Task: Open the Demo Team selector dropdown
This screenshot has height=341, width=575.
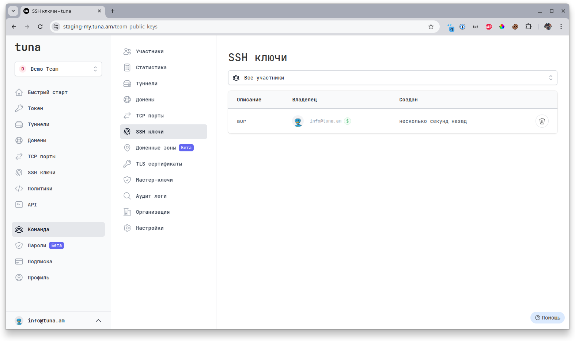Action: [58, 69]
